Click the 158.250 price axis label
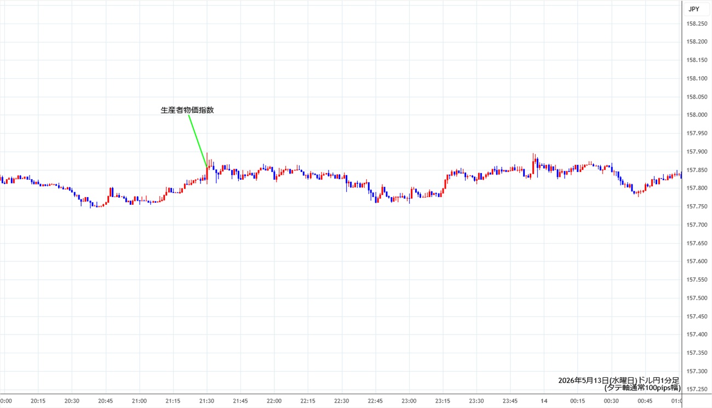This screenshot has height=408, width=712. pos(696,24)
